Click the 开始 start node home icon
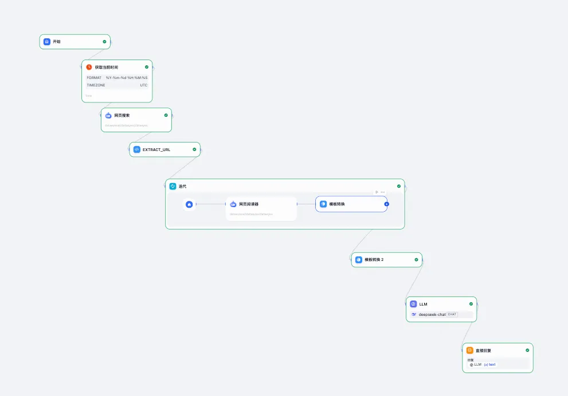The image size is (568, 396). (47, 42)
